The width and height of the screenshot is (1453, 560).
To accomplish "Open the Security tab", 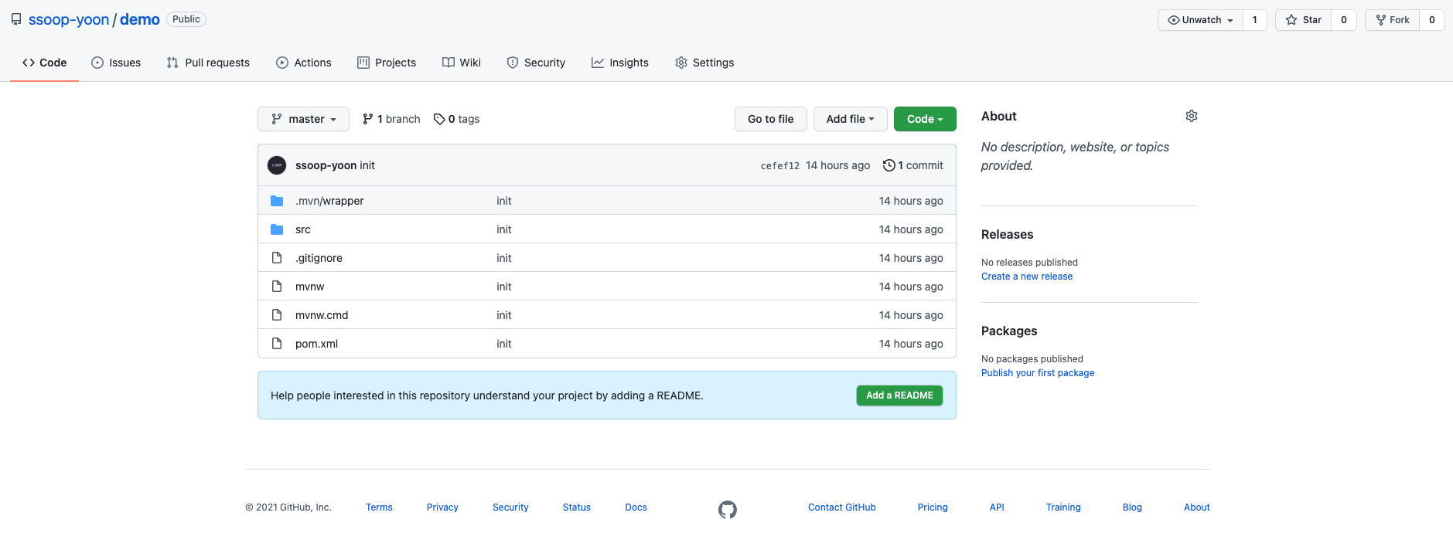I will (536, 63).
